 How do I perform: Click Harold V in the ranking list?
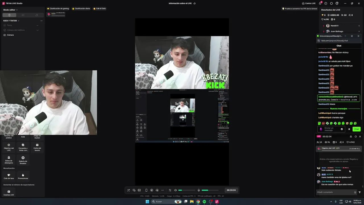tap(334, 26)
